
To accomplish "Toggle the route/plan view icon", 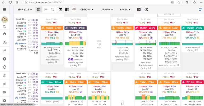I will 53,10.
